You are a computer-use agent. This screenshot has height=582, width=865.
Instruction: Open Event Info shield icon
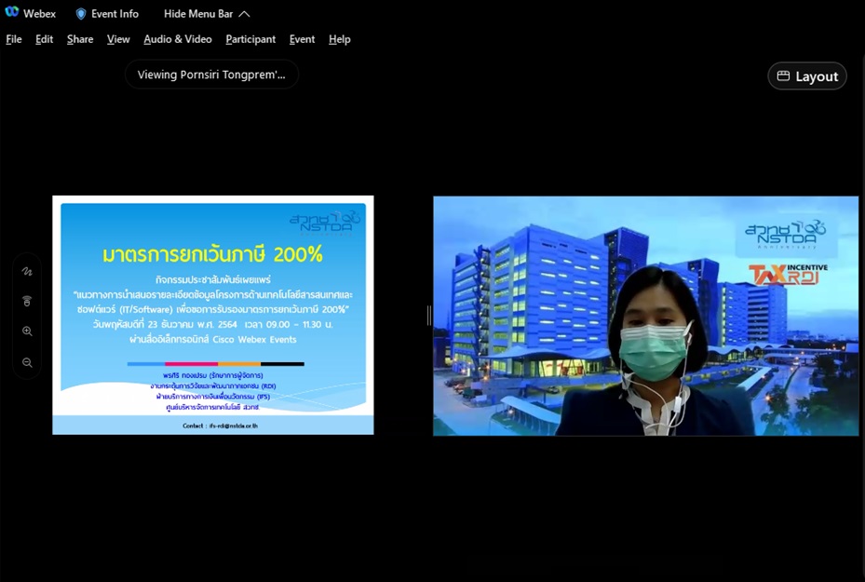pos(81,14)
